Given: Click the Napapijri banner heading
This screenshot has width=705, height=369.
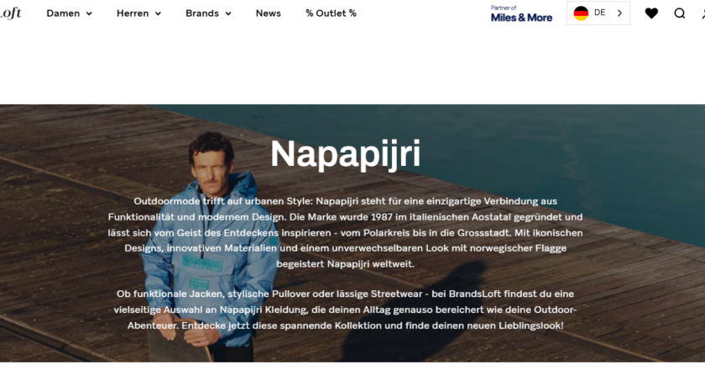Looking at the screenshot, I should point(345,153).
